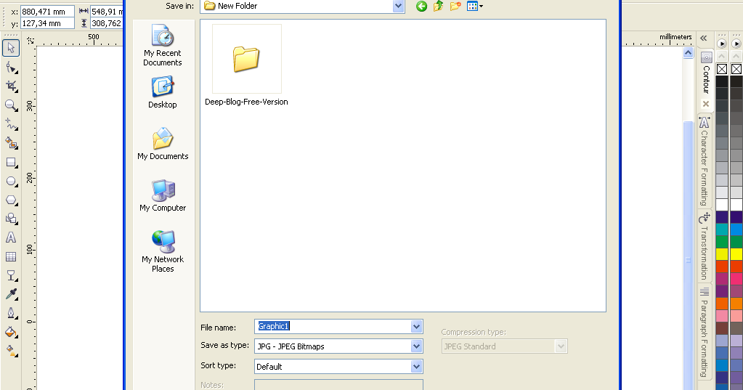This screenshot has height=390, width=743.
Task: Switch to Paragraph Formatting docker tab
Action: click(x=705, y=333)
